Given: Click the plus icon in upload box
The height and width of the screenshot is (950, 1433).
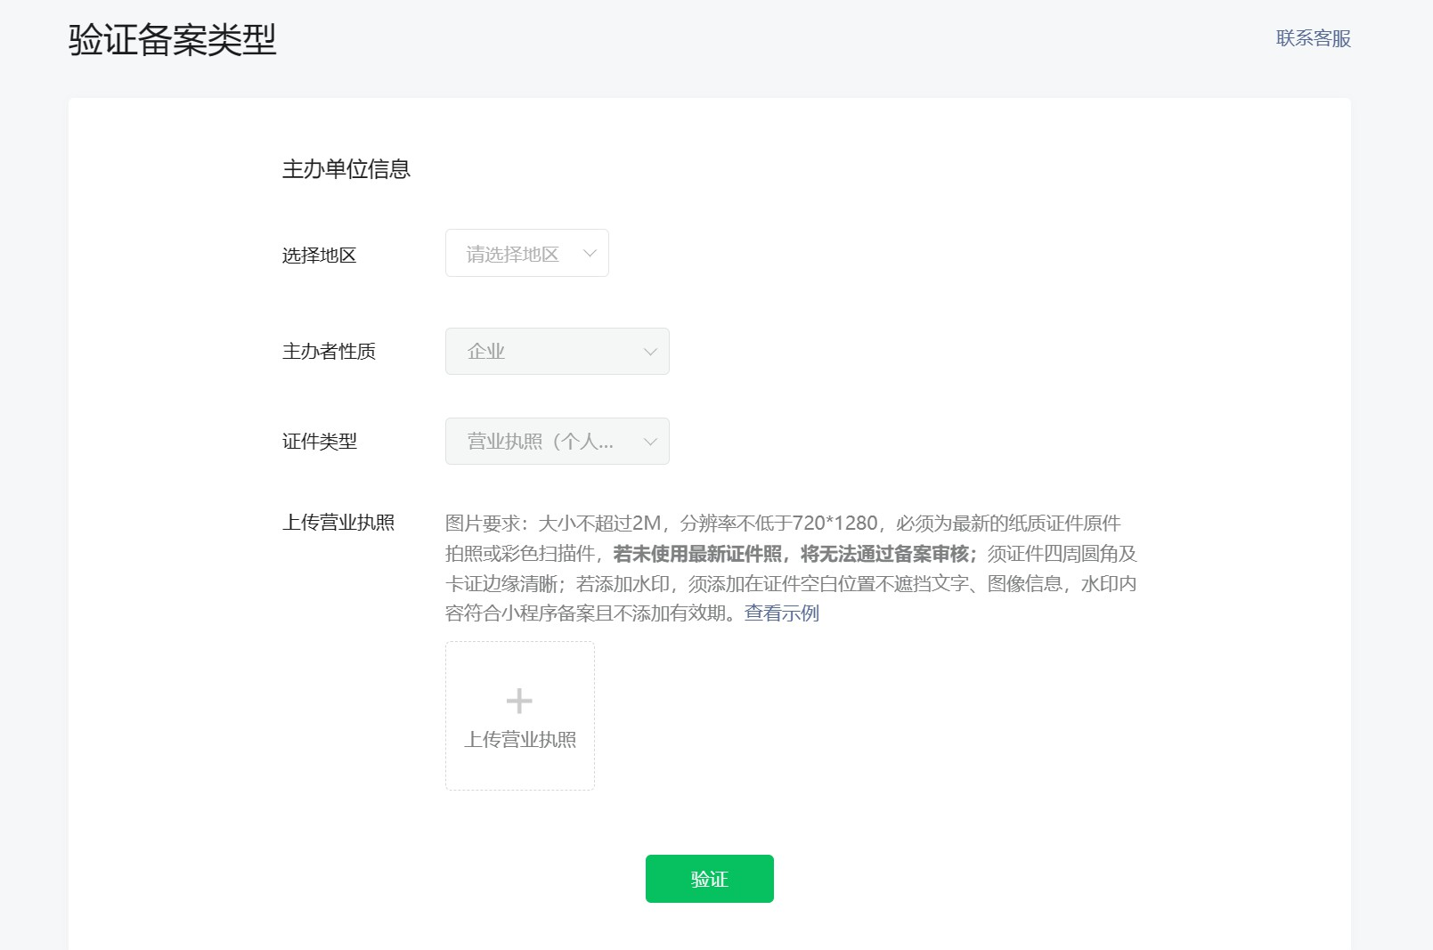Looking at the screenshot, I should point(519,701).
